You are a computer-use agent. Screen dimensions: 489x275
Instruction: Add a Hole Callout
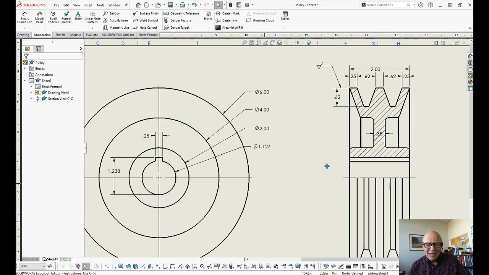coord(145,27)
